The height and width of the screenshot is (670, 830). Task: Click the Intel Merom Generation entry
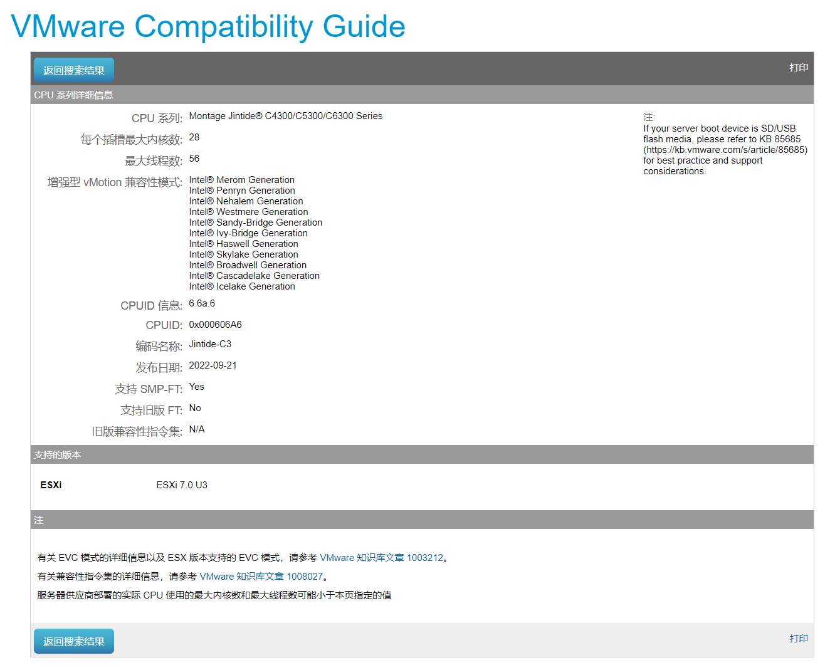241,180
